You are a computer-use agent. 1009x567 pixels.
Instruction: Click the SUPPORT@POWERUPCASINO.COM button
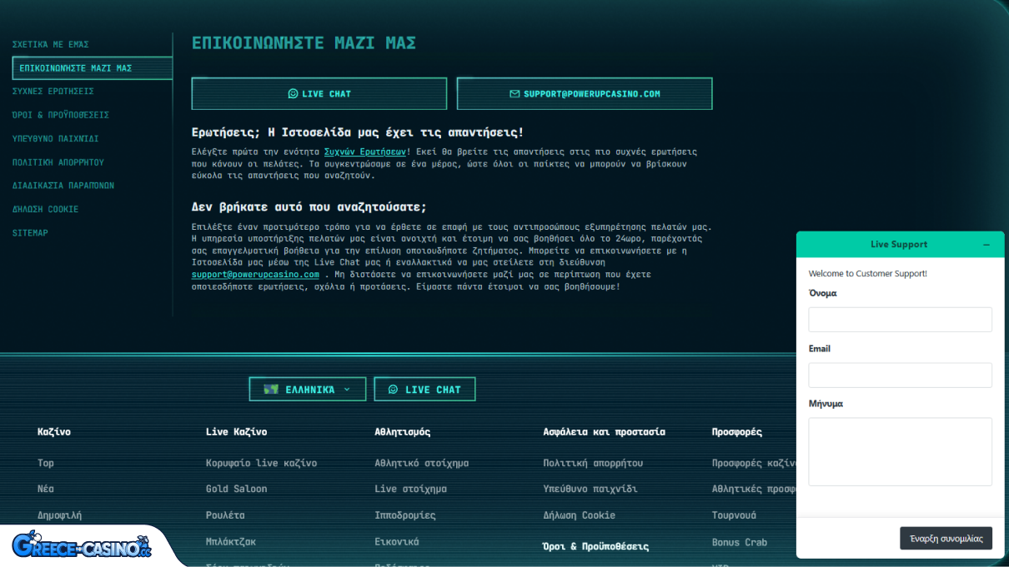tap(585, 94)
